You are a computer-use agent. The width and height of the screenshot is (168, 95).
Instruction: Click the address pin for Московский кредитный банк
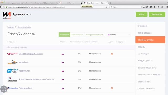point(112,54)
